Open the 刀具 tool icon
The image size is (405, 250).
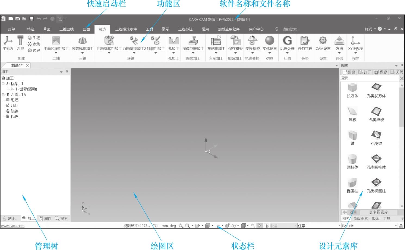tap(20, 43)
